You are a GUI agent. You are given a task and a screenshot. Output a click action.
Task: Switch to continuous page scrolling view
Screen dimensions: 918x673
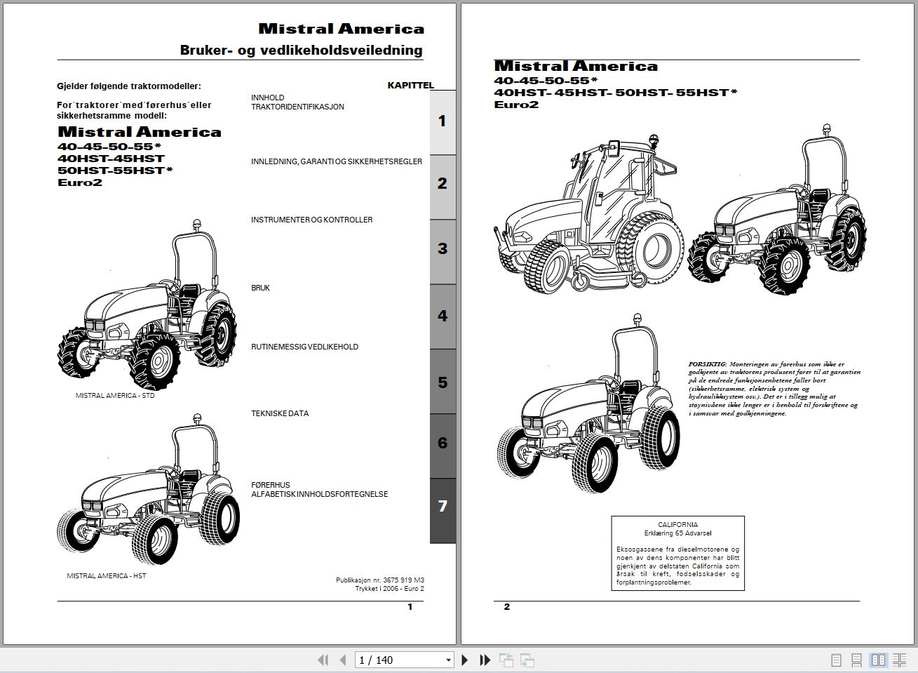pos(857,660)
